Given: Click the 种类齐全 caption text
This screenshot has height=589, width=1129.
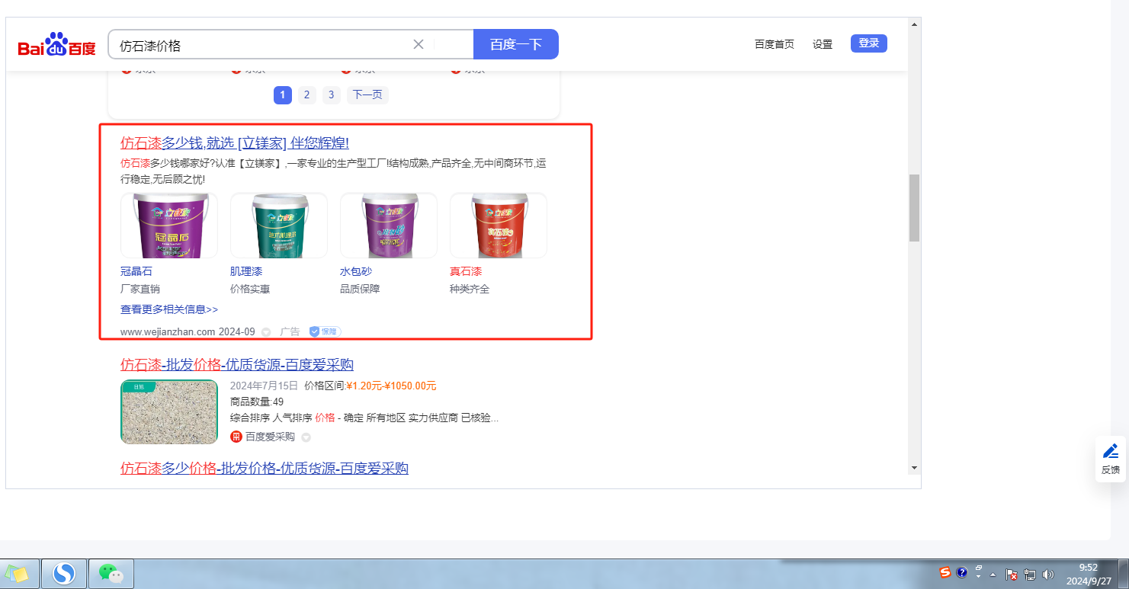Looking at the screenshot, I should [470, 289].
